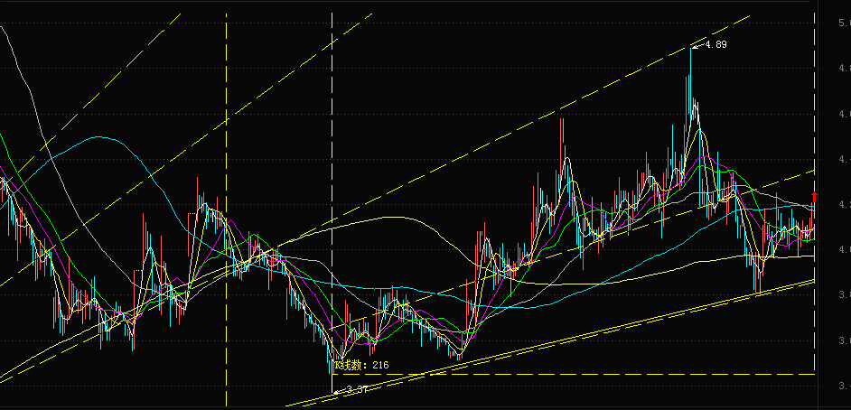Image resolution: width=851 pixels, height=410 pixels.
Task: Click the red up-arrow marker on latest candle
Action: click(814, 197)
